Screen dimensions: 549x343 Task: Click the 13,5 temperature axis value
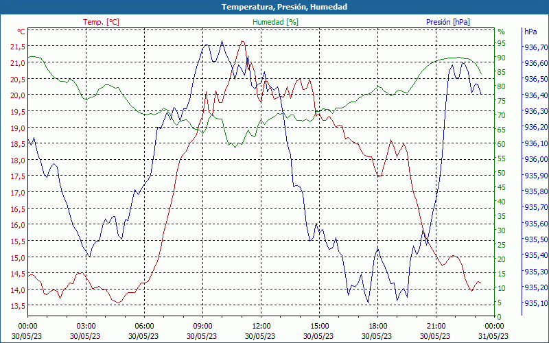coord(18,306)
